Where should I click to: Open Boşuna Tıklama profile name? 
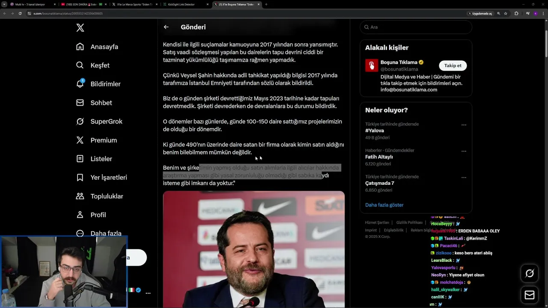(399, 62)
